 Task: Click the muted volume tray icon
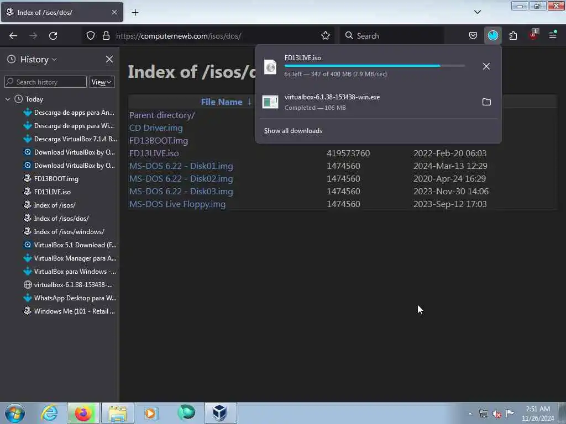coord(497,414)
